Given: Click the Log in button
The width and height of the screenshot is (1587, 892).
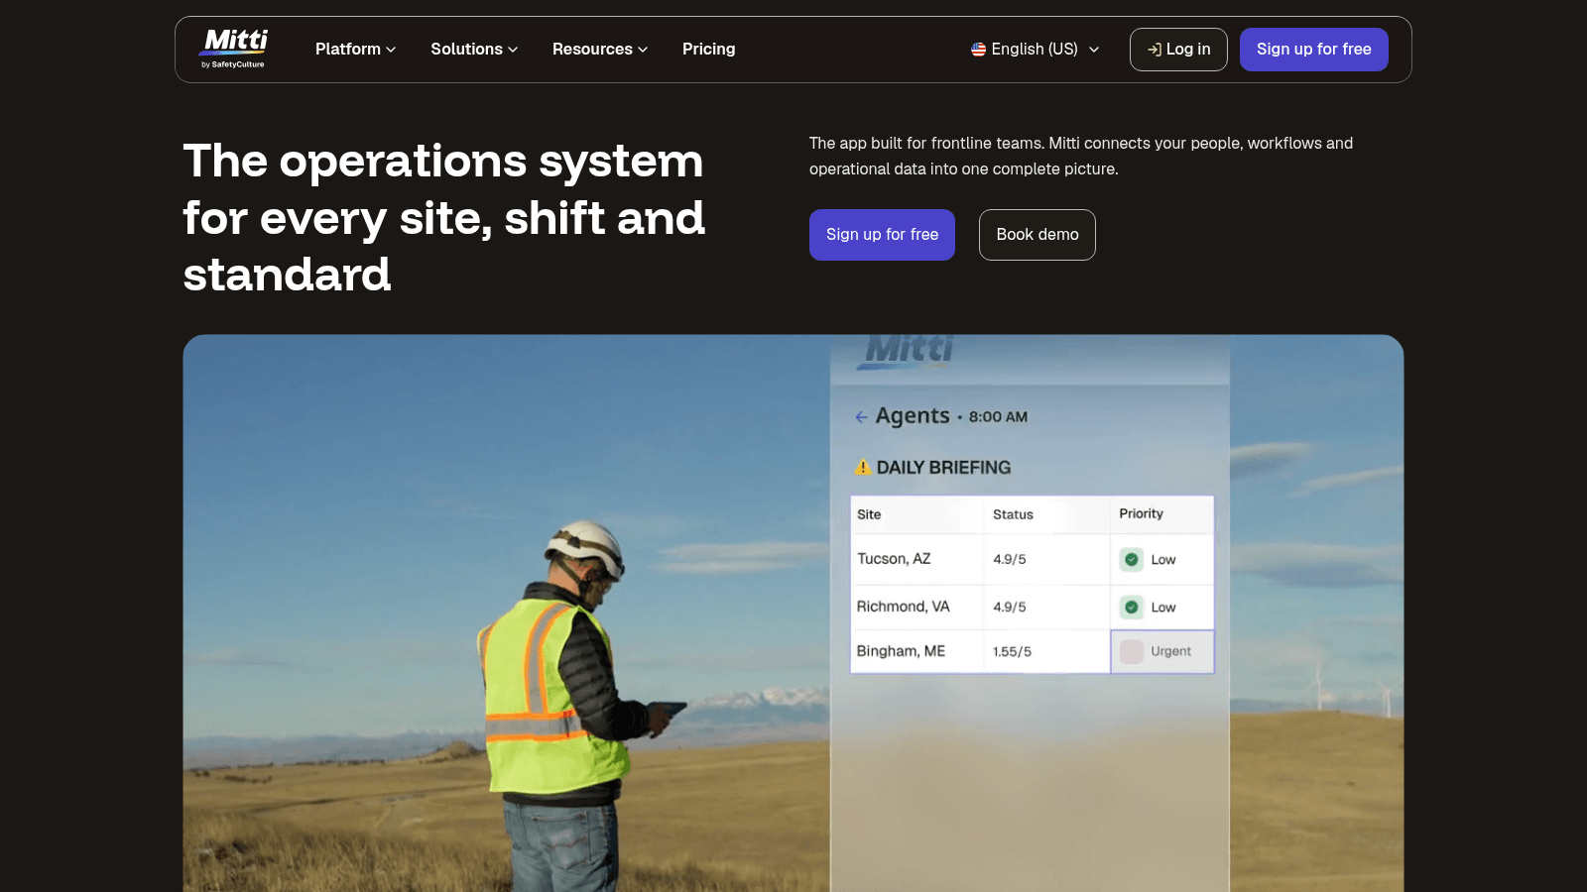Looking at the screenshot, I should tap(1178, 50).
